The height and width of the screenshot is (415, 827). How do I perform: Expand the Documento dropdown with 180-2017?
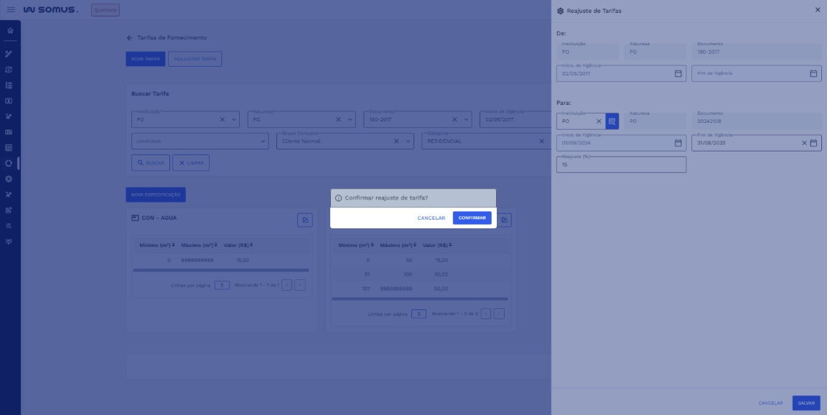coord(467,120)
